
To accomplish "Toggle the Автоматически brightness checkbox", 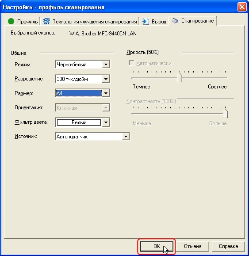I will coord(131,63).
